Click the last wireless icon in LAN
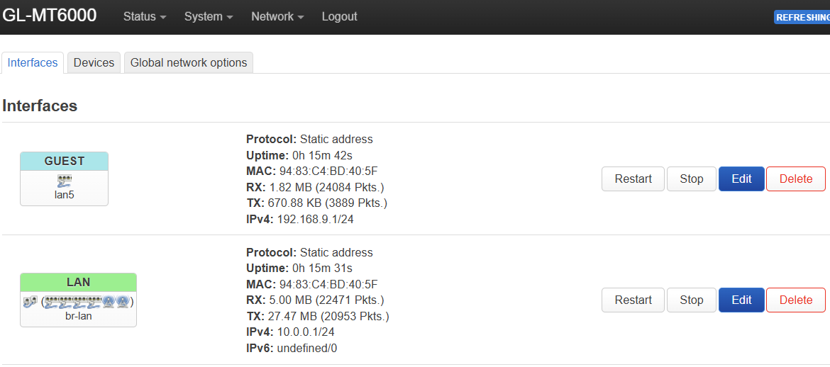This screenshot has width=830, height=367. [x=123, y=301]
